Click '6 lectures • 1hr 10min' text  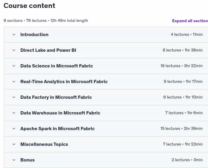coord(183,97)
